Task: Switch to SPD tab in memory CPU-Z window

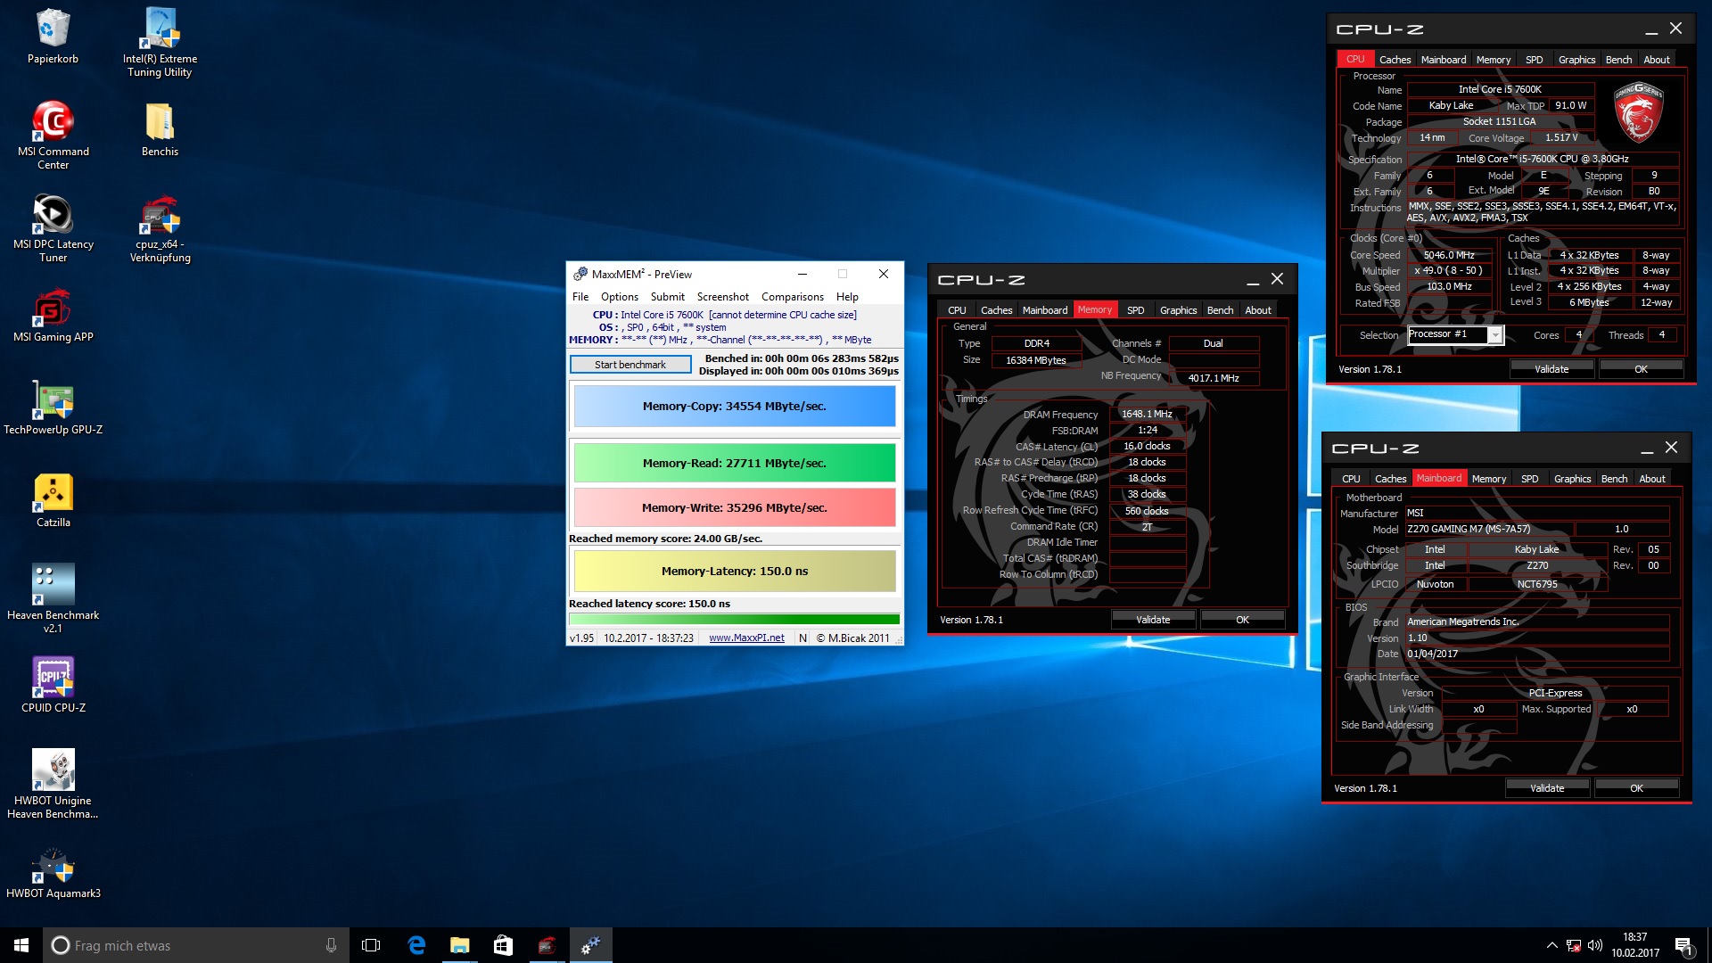Action: 1135,310
